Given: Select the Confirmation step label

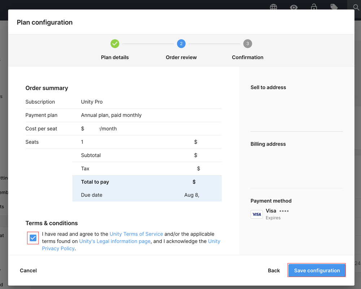Looking at the screenshot, I should tap(248, 57).
